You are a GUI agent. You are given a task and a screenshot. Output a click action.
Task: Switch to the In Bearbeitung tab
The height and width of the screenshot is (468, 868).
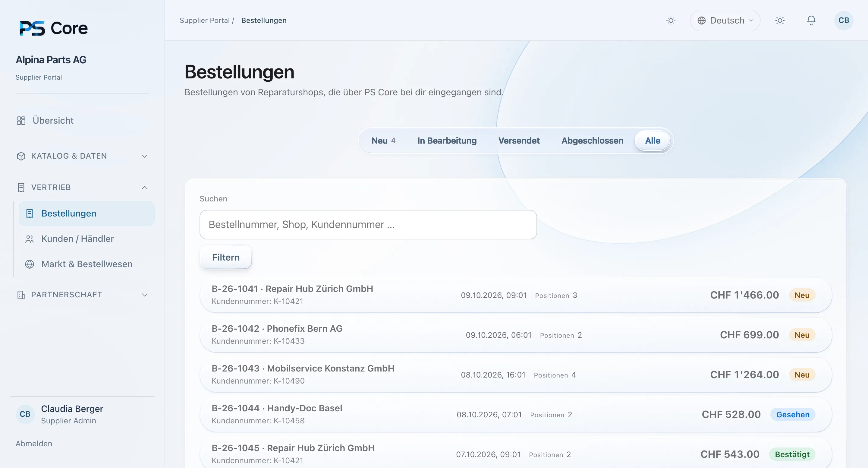pyautogui.click(x=447, y=141)
